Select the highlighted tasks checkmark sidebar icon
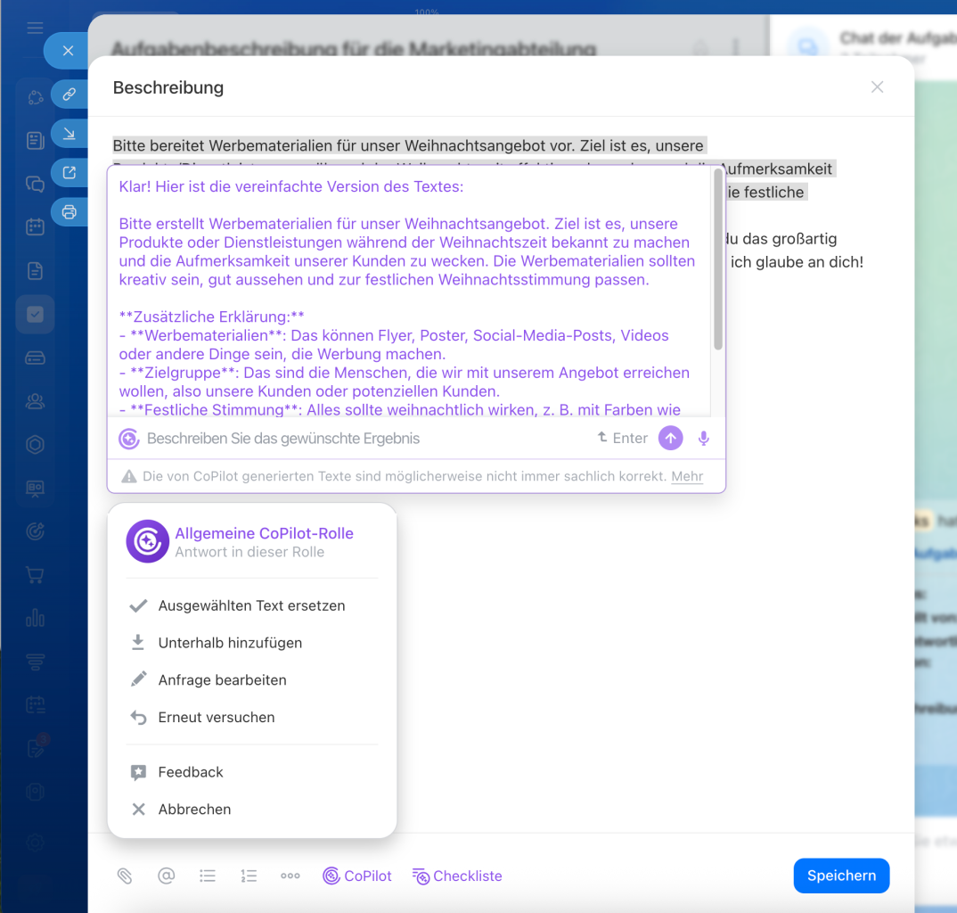This screenshot has height=913, width=957. [x=35, y=315]
